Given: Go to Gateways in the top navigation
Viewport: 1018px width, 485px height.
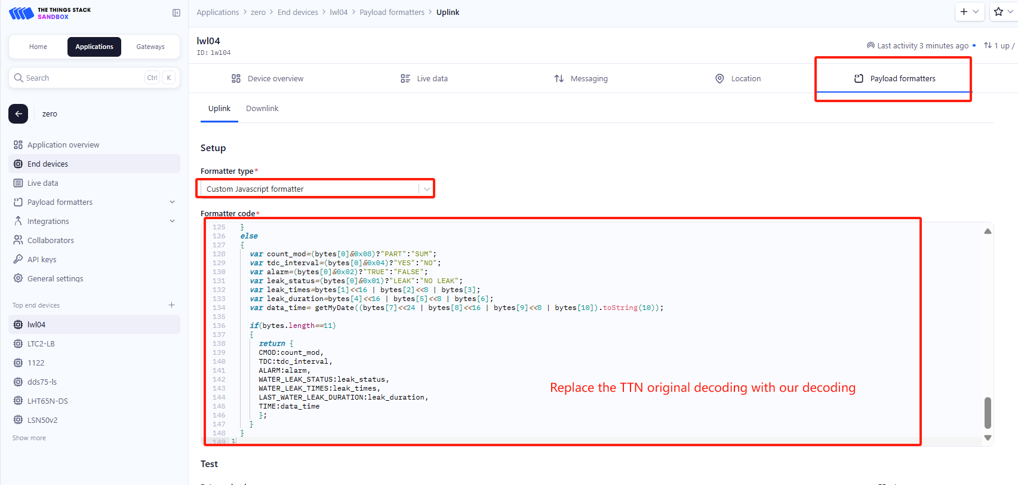Looking at the screenshot, I should point(150,47).
